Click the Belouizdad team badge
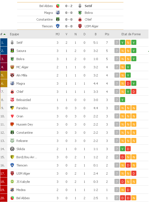Screen dimensions: 149x202 (x=12, y=100)
